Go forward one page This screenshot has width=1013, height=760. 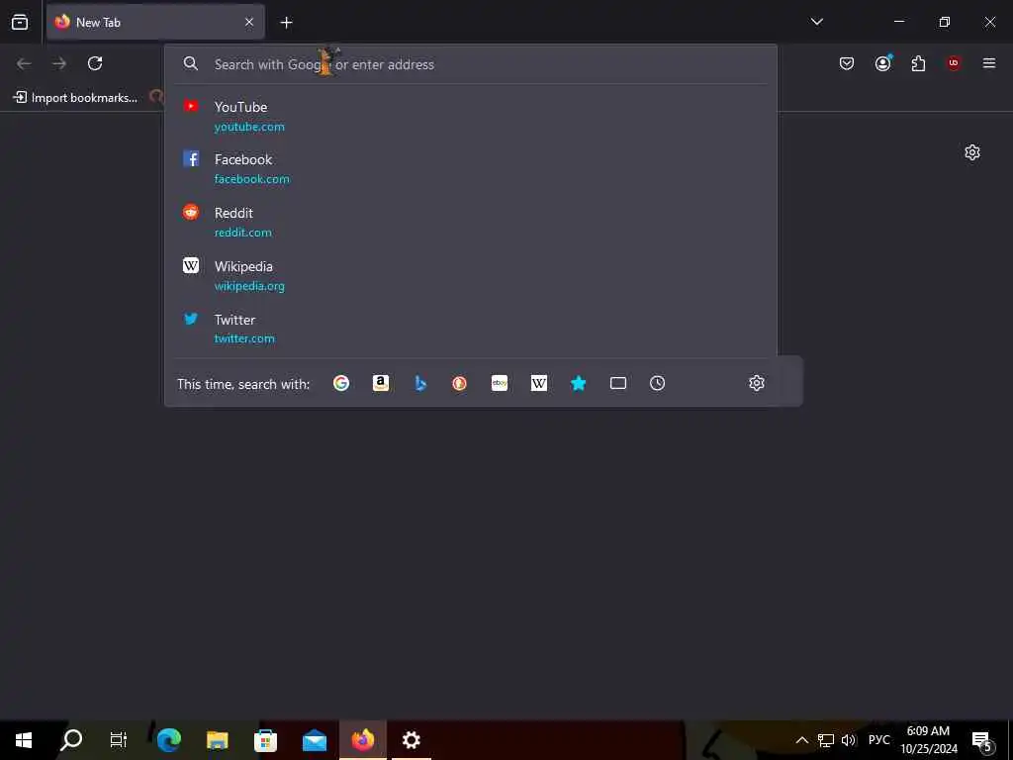(x=59, y=63)
